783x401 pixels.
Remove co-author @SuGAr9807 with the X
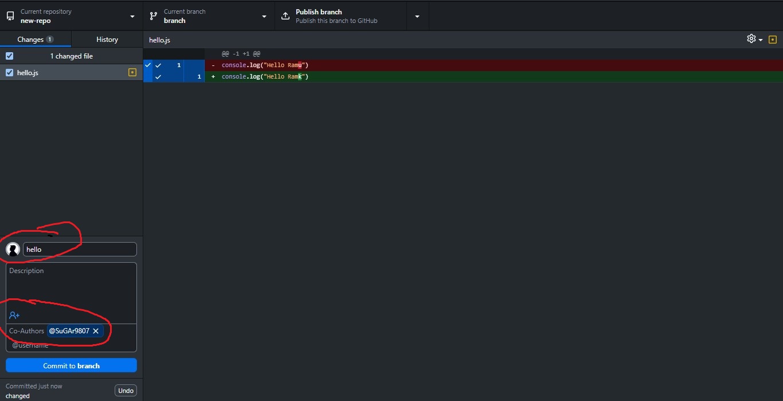tap(96, 331)
